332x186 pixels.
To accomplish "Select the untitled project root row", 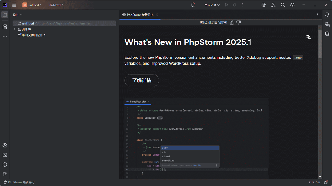I will pyautogui.click(x=64, y=23).
